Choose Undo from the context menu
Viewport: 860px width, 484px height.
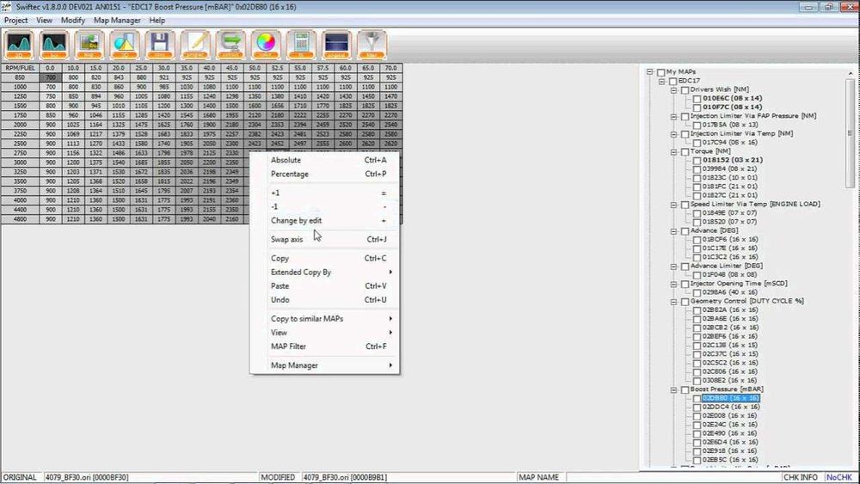[325, 300]
